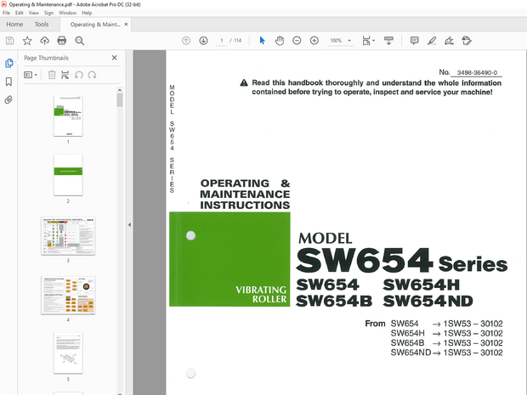Close the Page Thumbnails panel
Viewport: 527px width, 395px height.
point(114,58)
